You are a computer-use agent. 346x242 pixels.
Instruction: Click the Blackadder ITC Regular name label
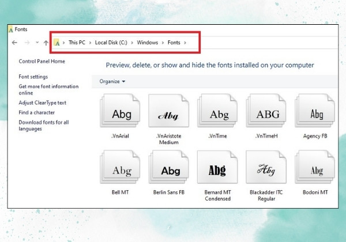pos(266,195)
